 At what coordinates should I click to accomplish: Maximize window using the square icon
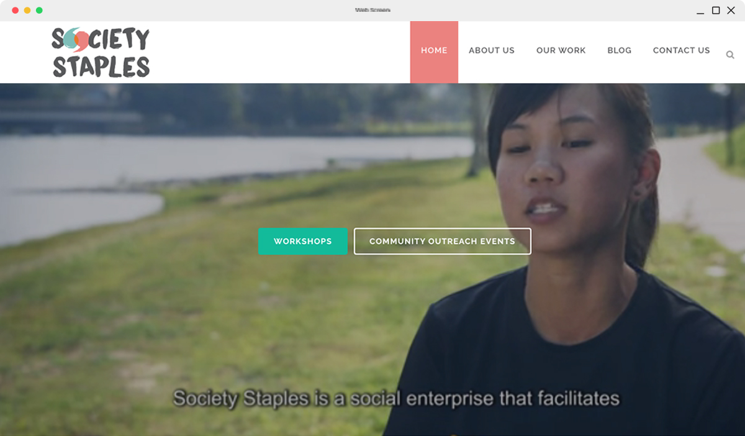click(x=716, y=11)
